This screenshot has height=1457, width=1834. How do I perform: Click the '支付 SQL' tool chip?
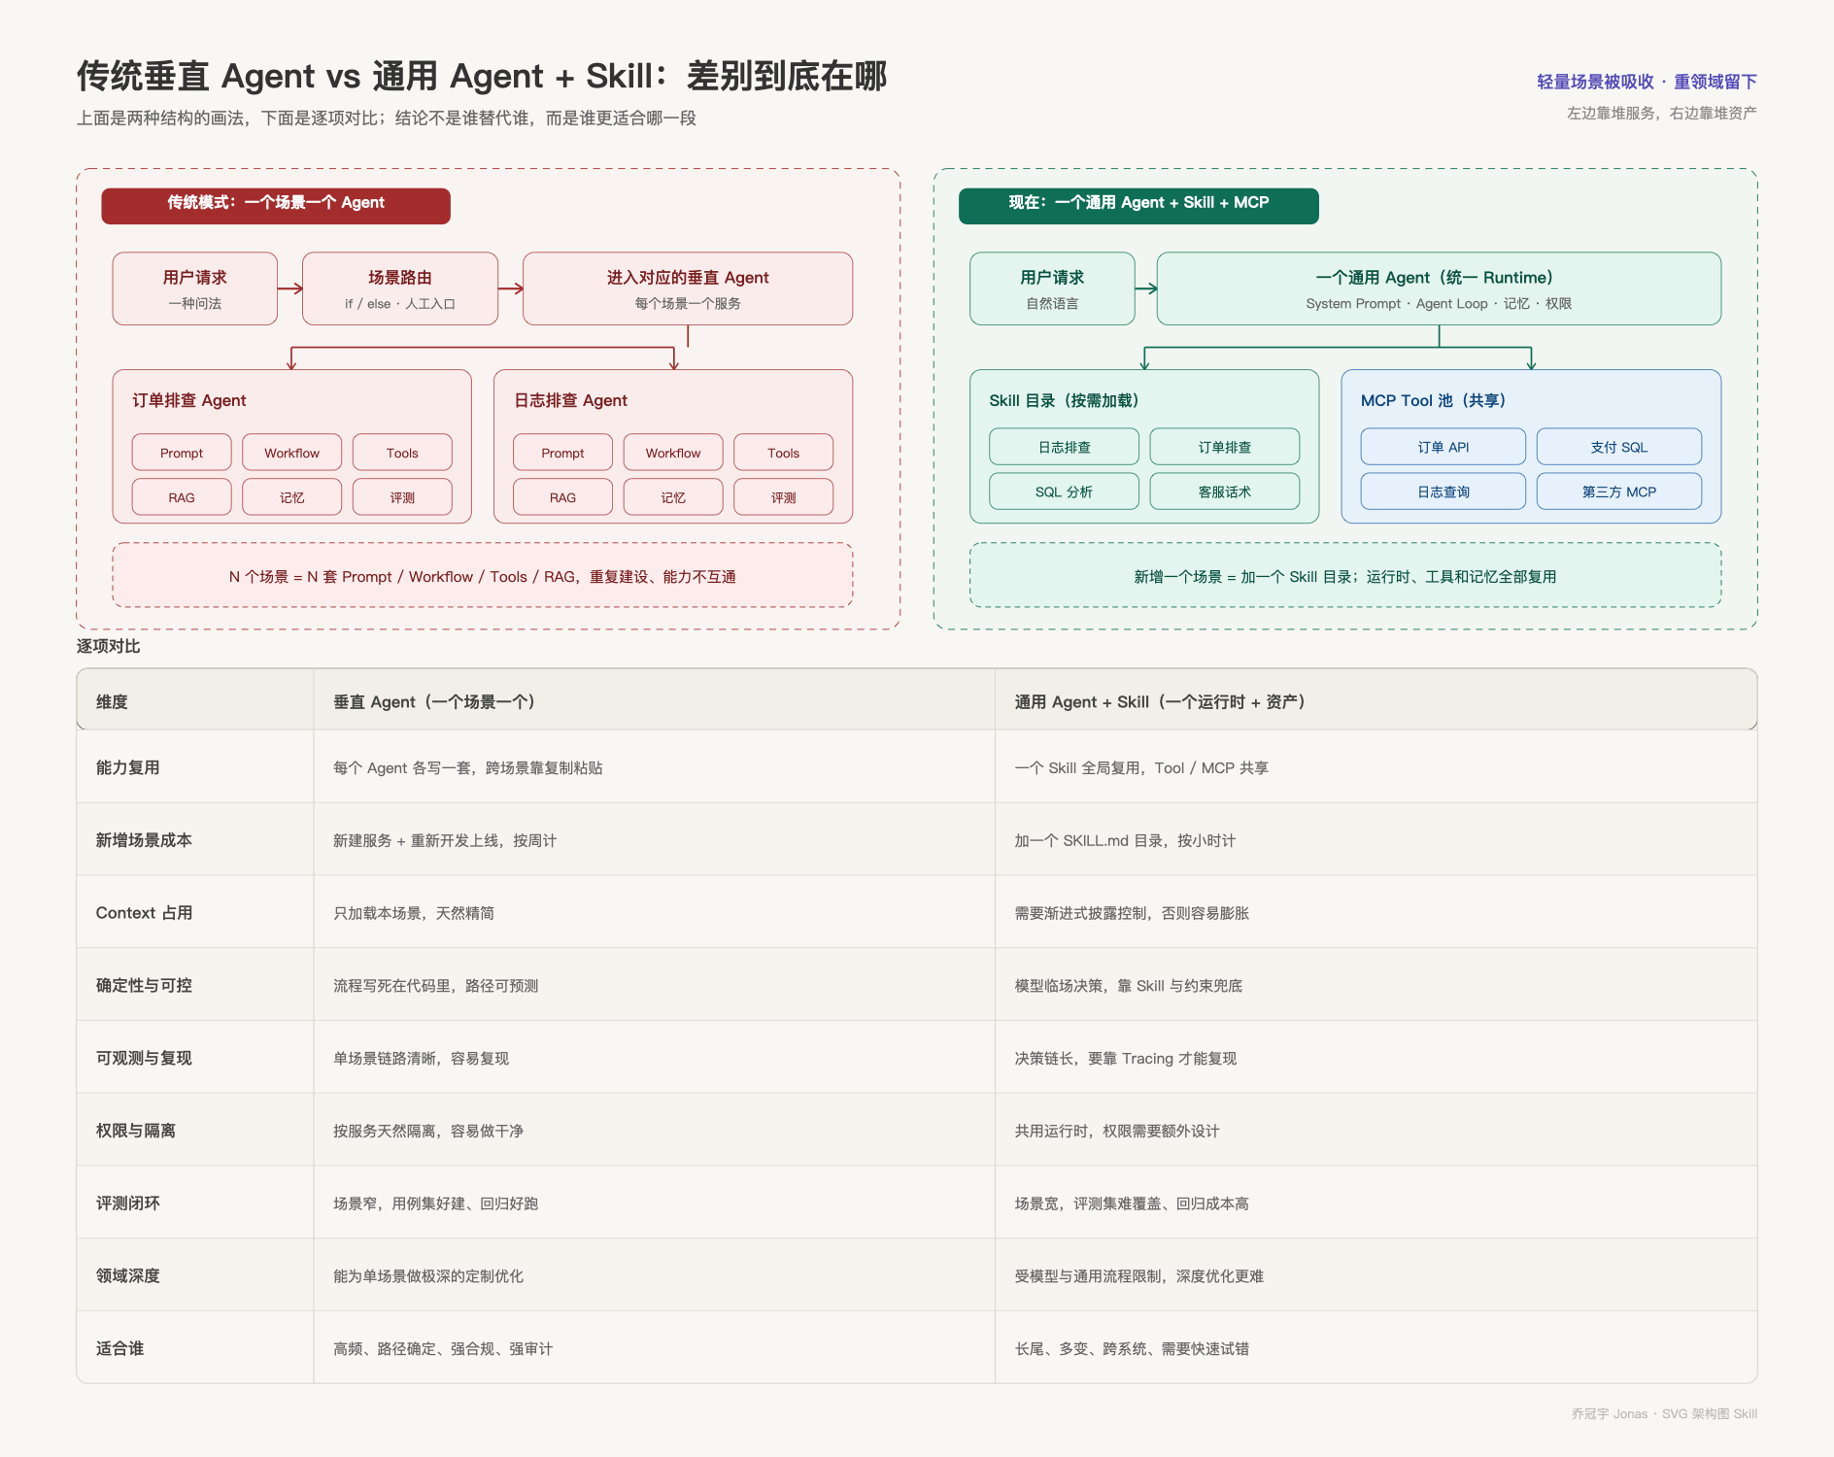click(x=1619, y=447)
